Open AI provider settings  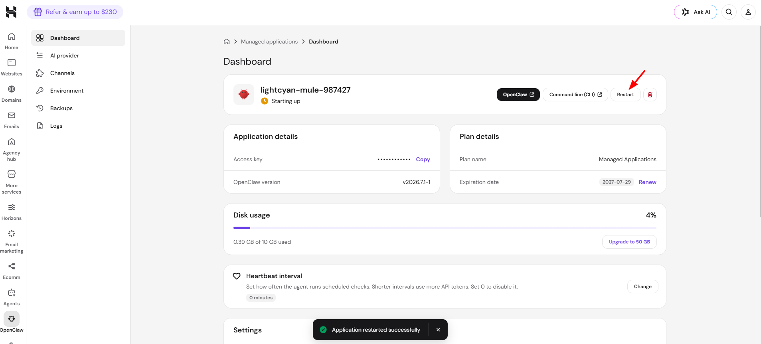click(x=78, y=55)
